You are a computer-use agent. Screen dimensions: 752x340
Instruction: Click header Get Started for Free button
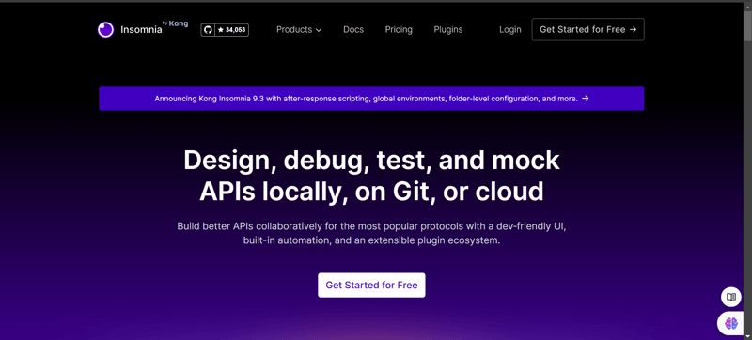coord(588,30)
